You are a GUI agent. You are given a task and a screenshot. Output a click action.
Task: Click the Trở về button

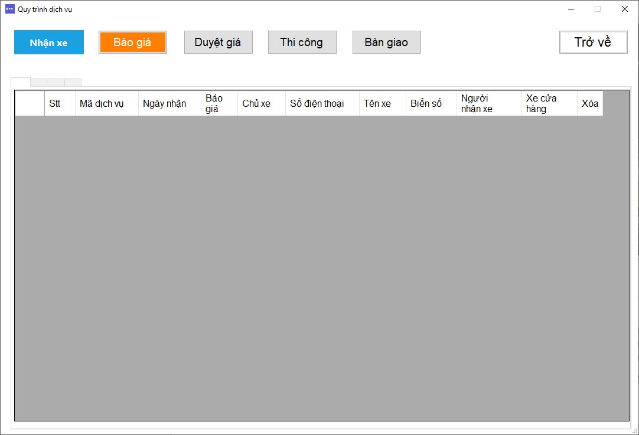[x=594, y=42]
